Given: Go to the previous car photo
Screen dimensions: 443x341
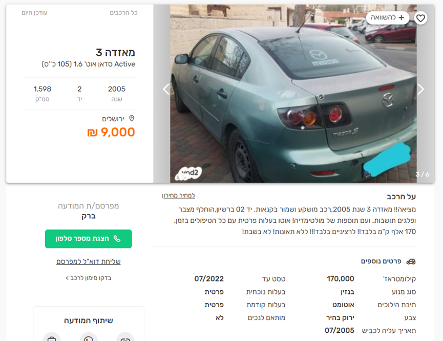Looking at the screenshot, I should point(166,89).
